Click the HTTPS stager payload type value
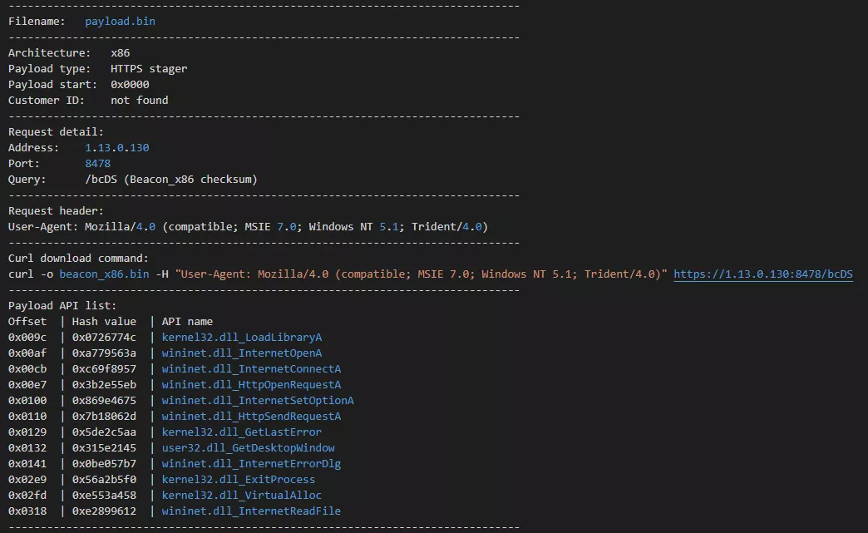The height and width of the screenshot is (533, 868). click(x=149, y=69)
